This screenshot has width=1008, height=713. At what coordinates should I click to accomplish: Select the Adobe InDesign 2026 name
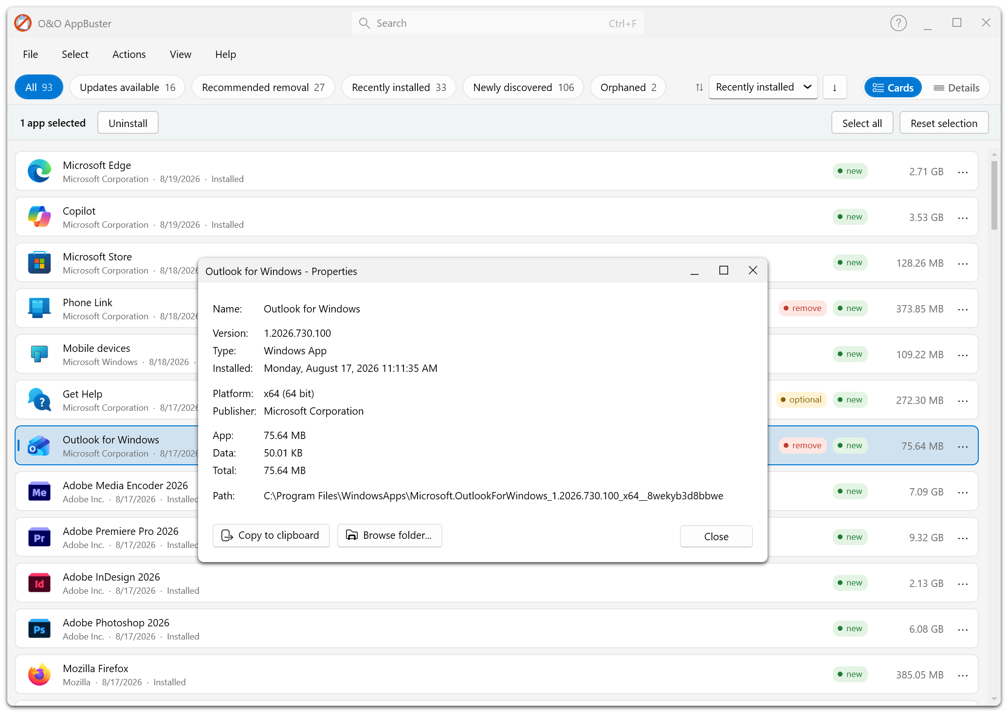click(111, 577)
